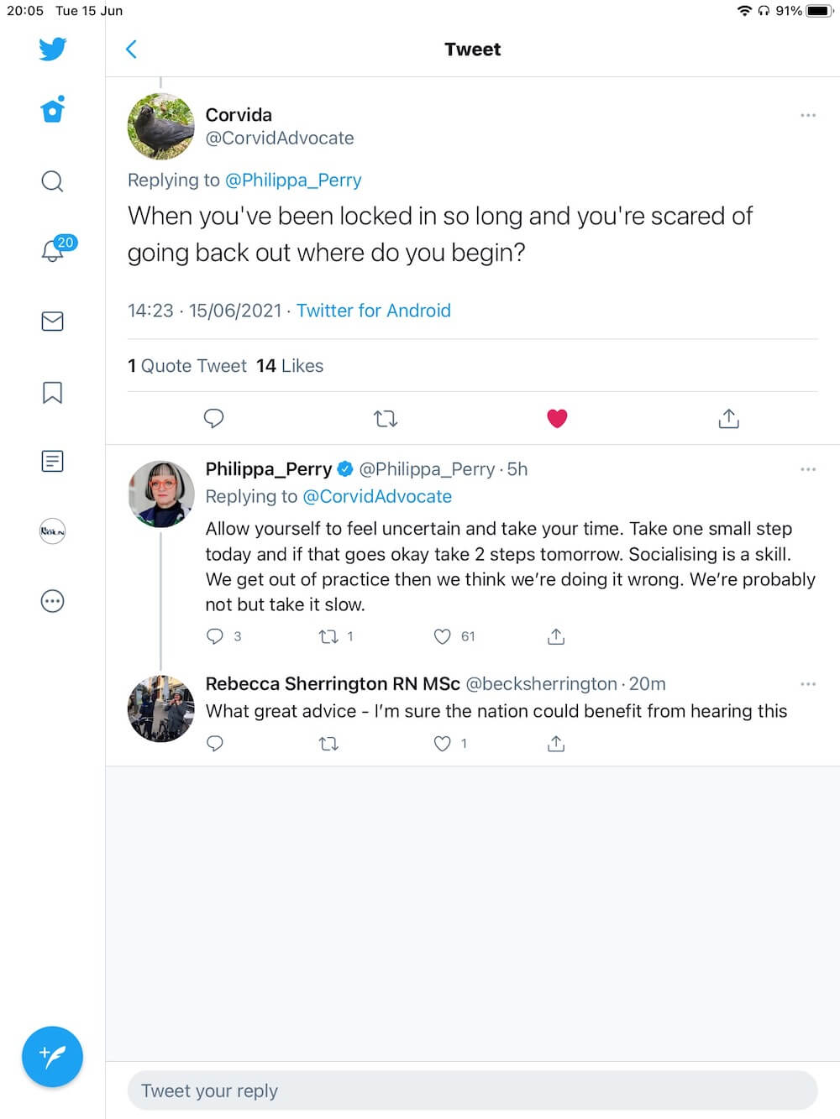Viewport: 840px width, 1119px height.
Task: Like Philippa_Perry's reply with 61 likes
Action: pos(443,636)
